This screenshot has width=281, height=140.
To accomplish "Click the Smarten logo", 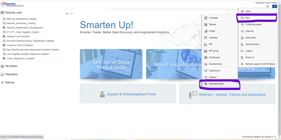I will click(12, 4).
